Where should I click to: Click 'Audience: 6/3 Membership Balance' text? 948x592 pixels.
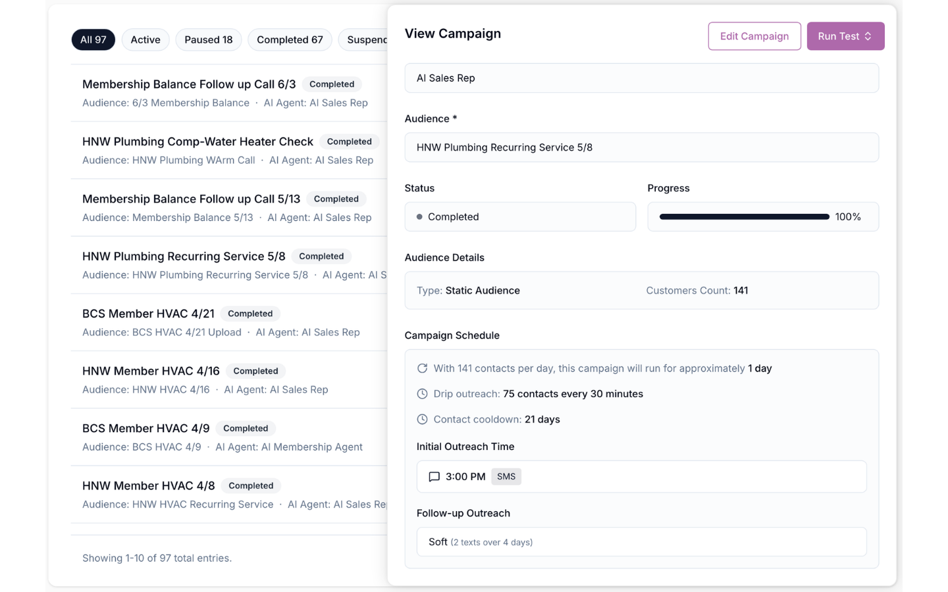pyautogui.click(x=166, y=103)
